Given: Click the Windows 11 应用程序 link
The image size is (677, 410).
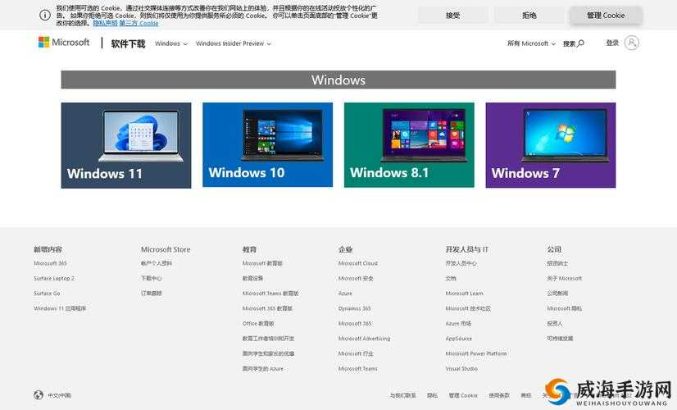Looking at the screenshot, I should click(60, 308).
